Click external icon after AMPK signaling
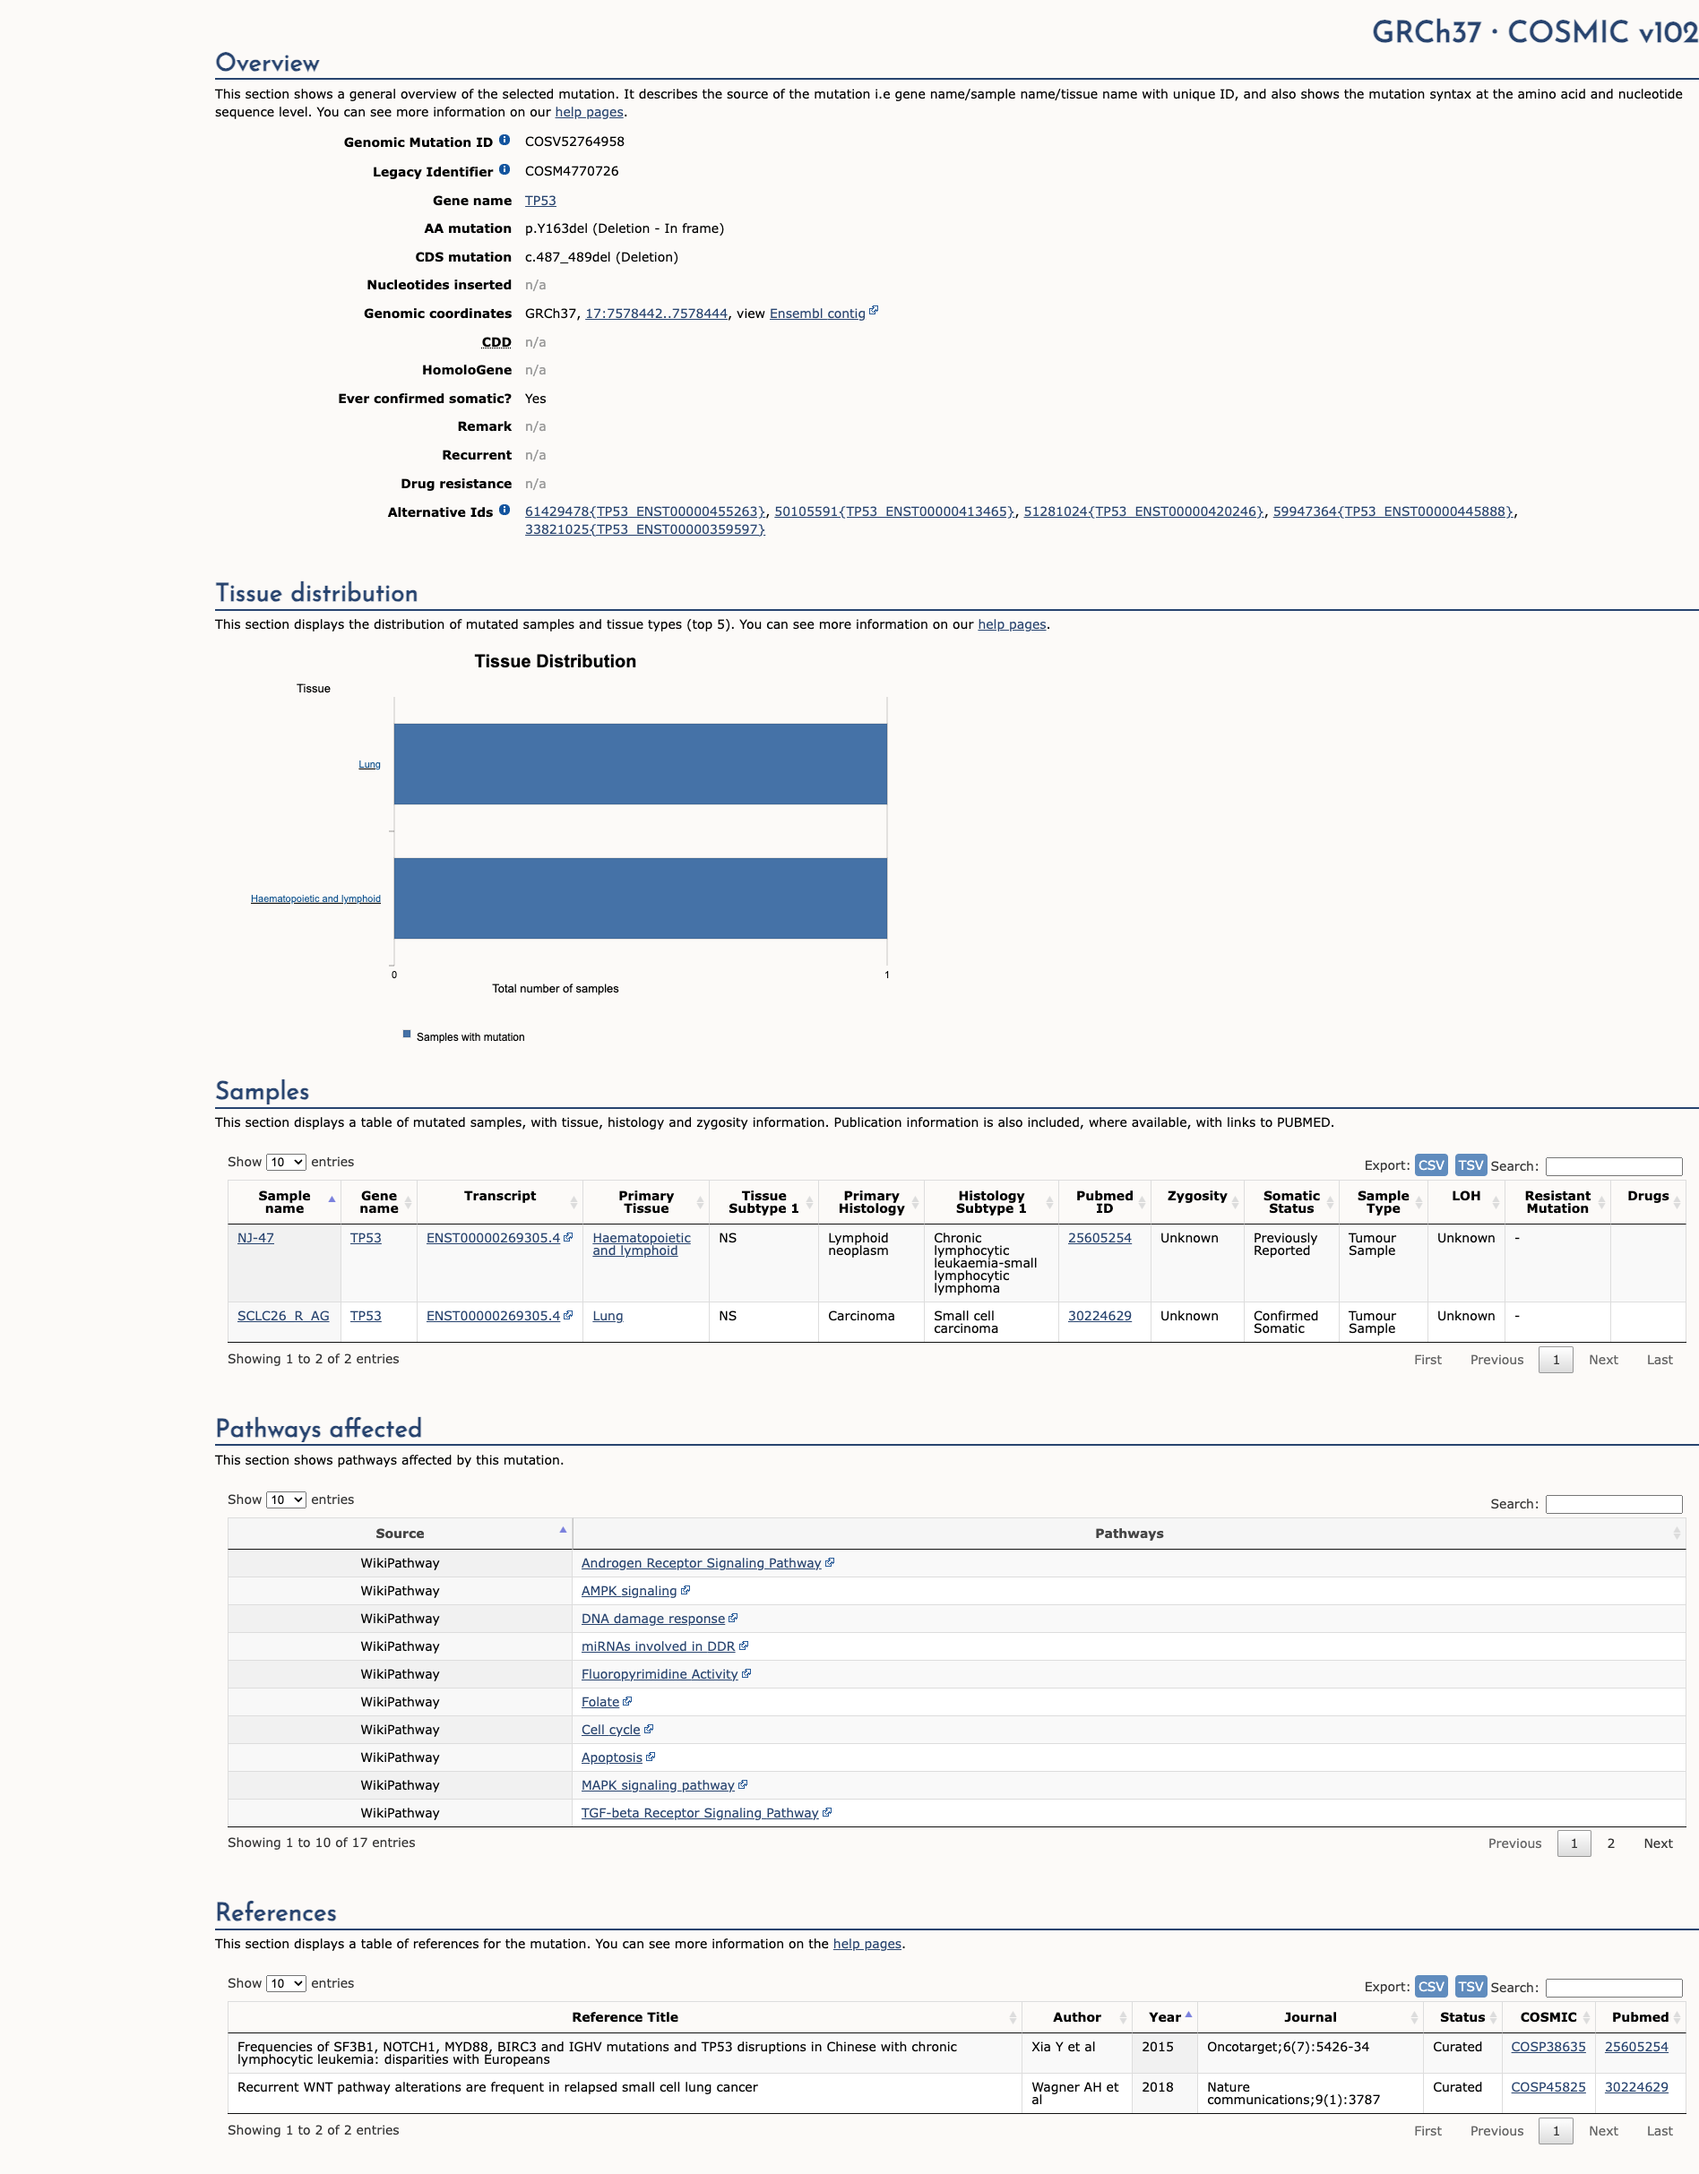1699x2174 pixels. click(686, 1591)
